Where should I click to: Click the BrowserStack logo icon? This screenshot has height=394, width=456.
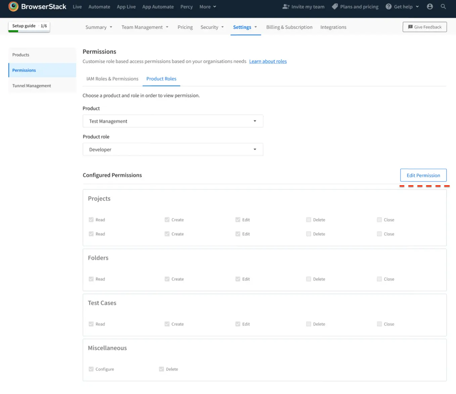tap(13, 7)
